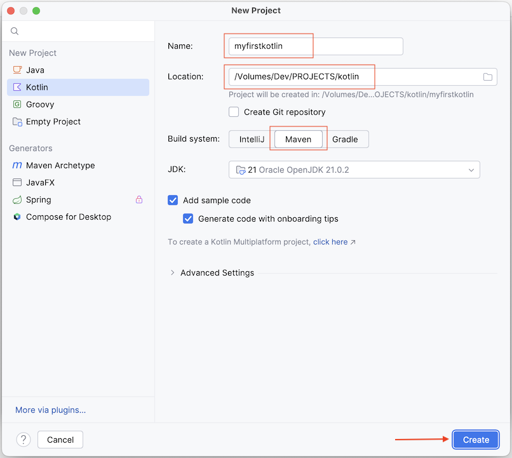Enable the Create Git repository checkbox
The image size is (512, 458).
tap(234, 112)
